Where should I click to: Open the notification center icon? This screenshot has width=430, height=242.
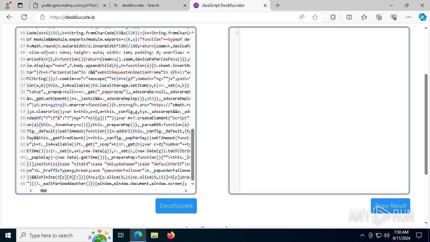(419, 235)
